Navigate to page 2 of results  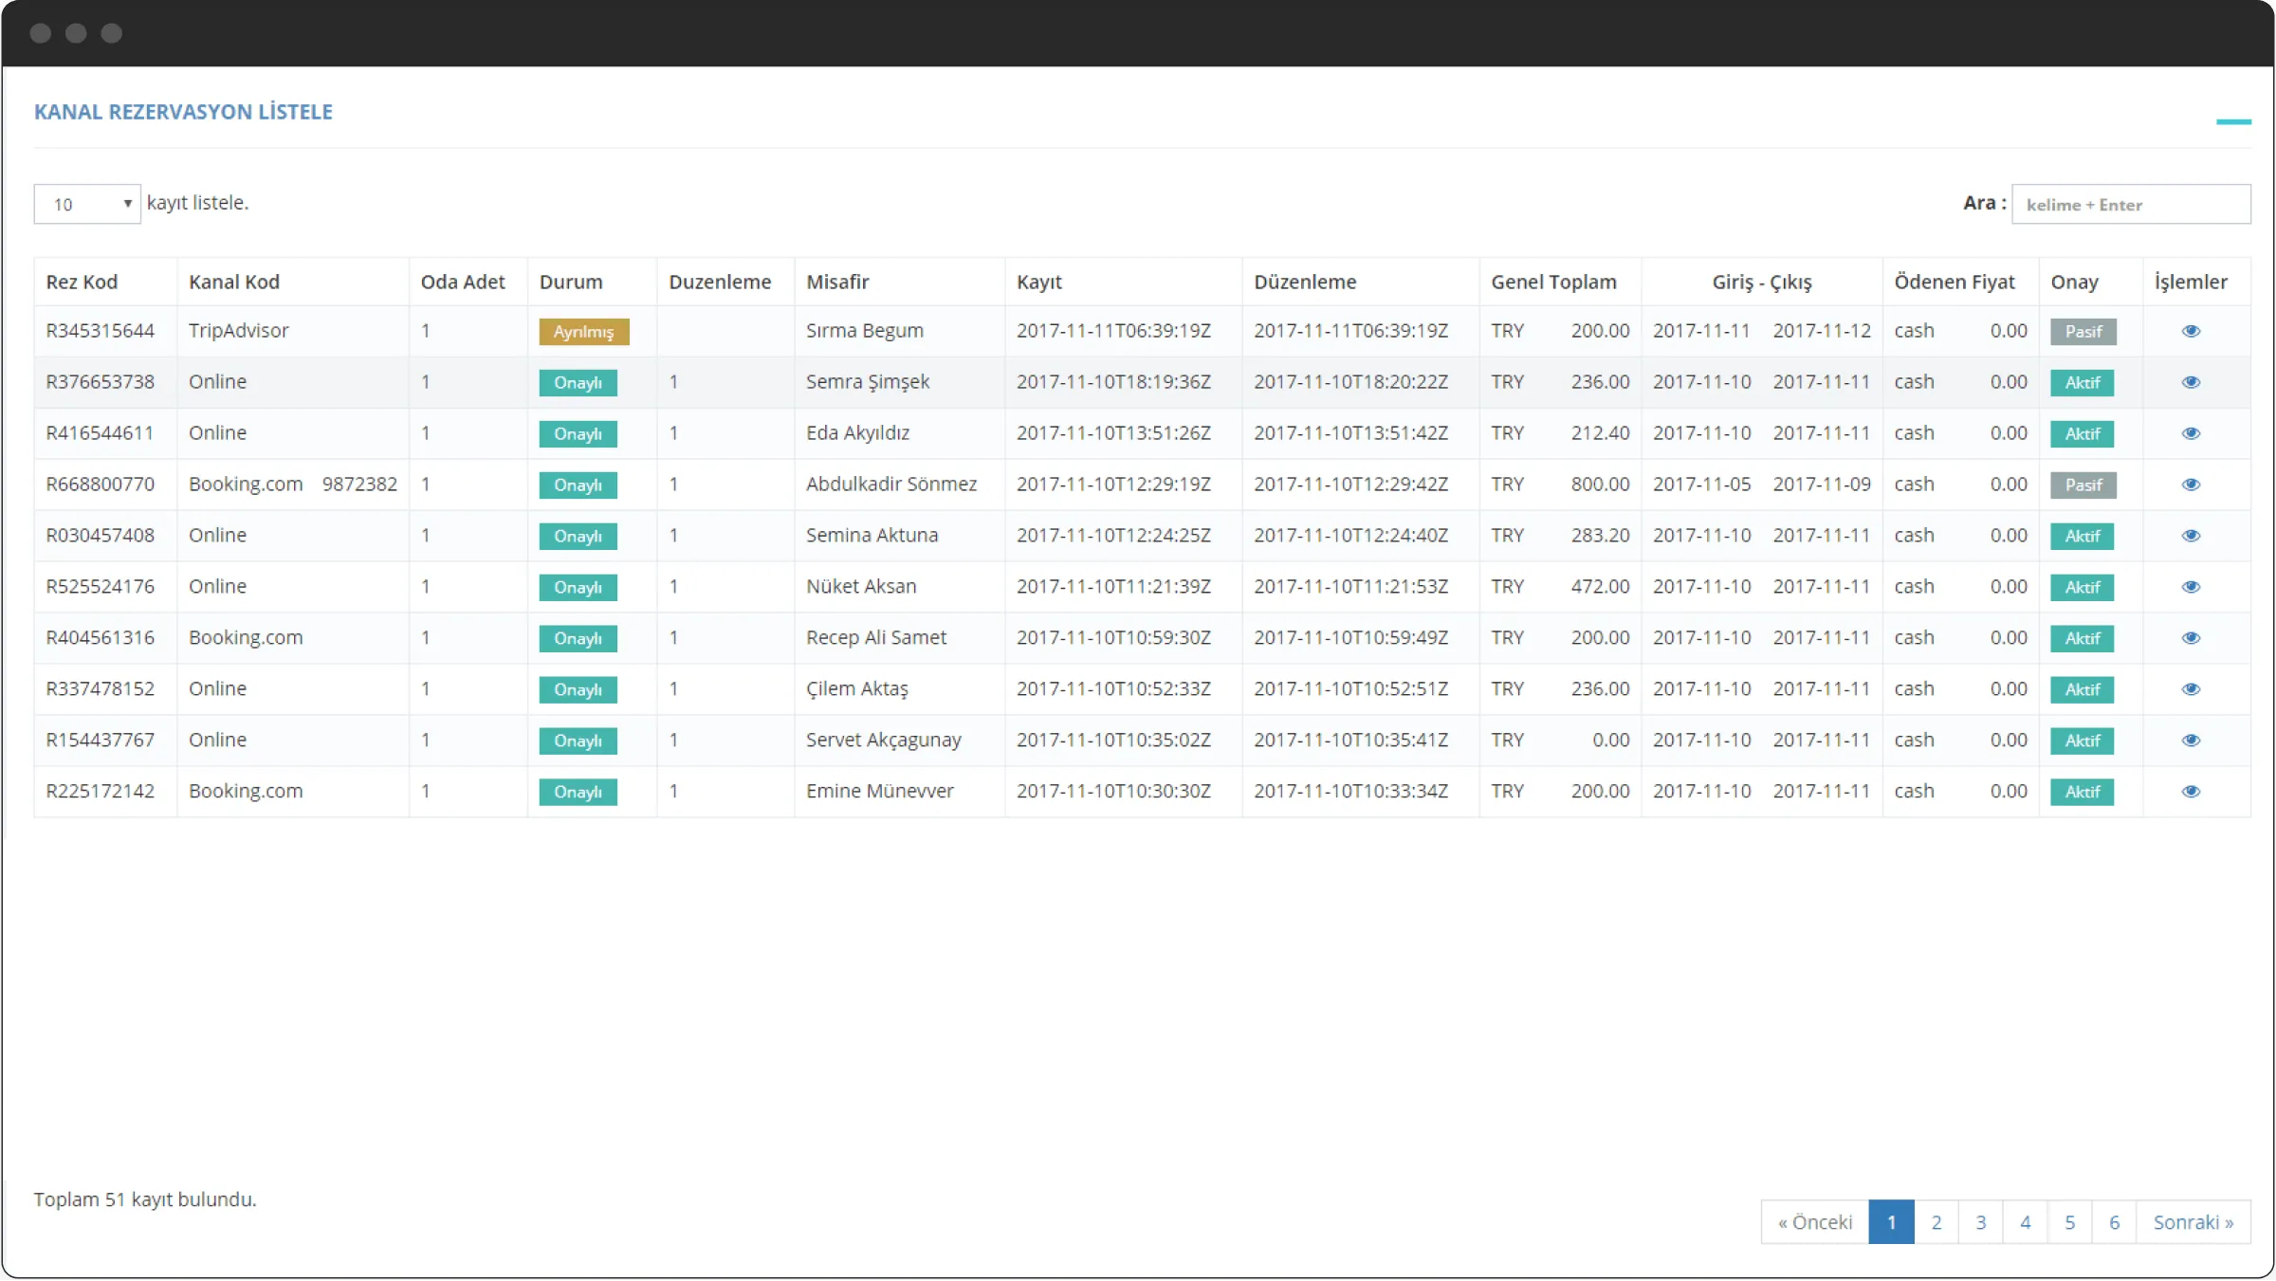point(1936,1221)
